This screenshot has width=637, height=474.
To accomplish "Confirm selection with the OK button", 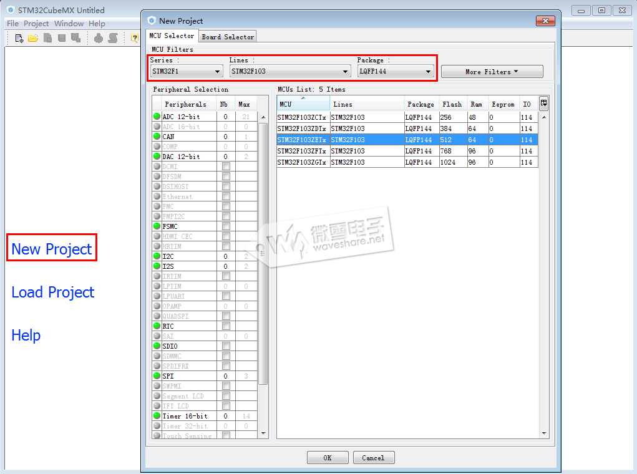I will (x=328, y=458).
